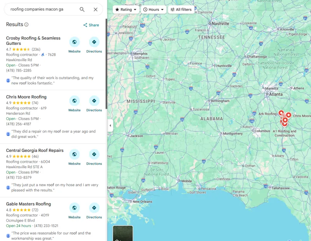This screenshot has height=241, width=311.
Task: Open Crosby Roofing & Seamless Gutters listing
Action: point(33,41)
